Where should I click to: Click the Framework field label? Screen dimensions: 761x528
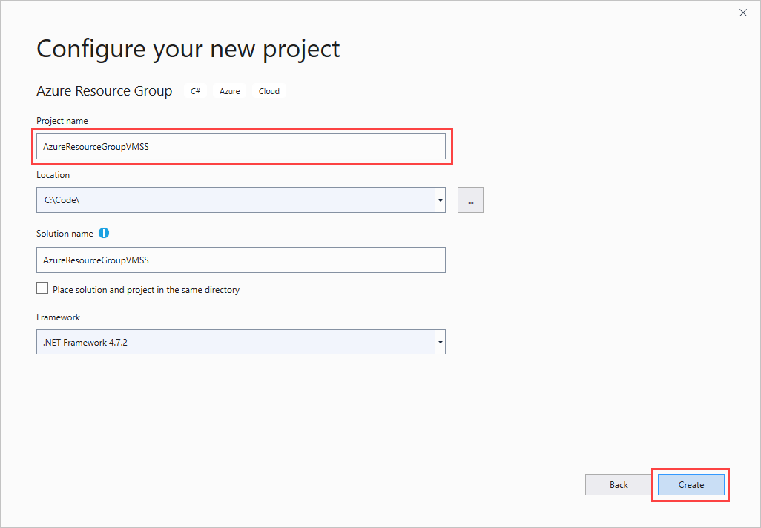[58, 317]
